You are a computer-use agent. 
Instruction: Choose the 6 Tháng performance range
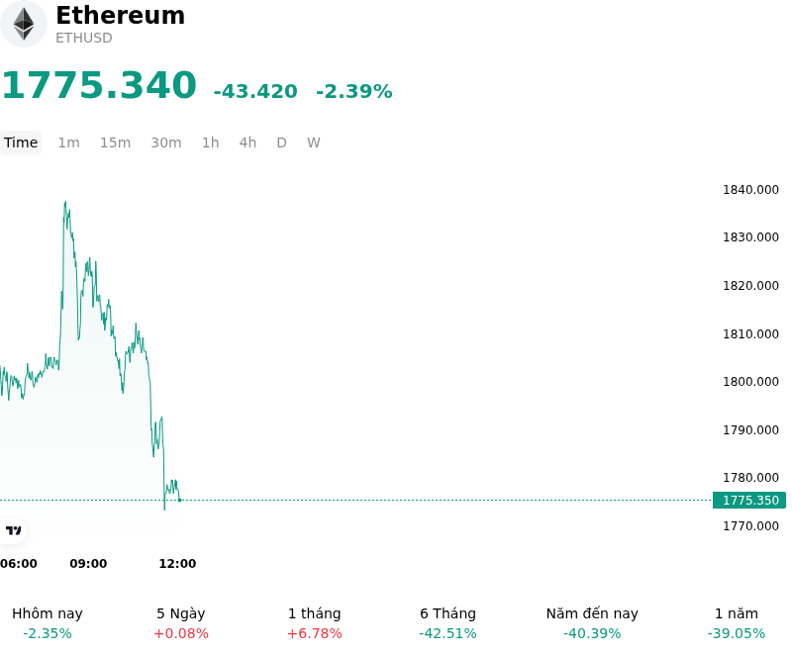[x=447, y=623]
